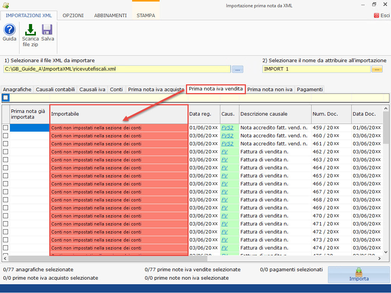Open the OPZIONI ribbon tab
Screen dimensions: 391x293
click(x=73, y=15)
